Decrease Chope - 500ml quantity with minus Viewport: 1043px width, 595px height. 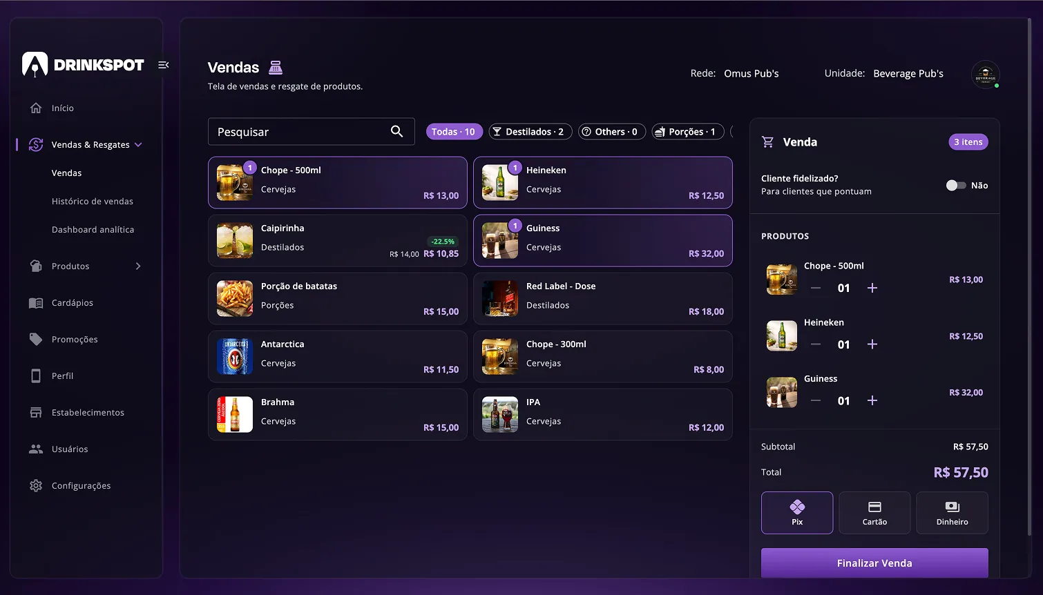816,288
